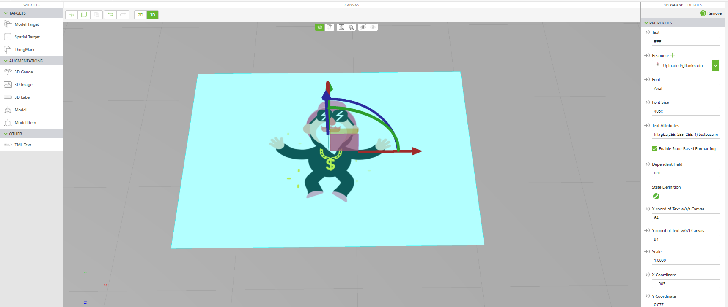
Task: Add a new Resource with plus icon
Action: 673,55
